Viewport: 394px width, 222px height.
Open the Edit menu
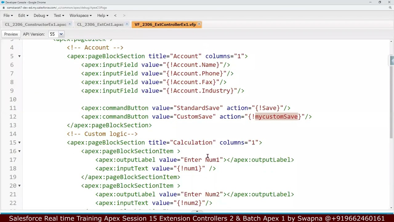23,15
